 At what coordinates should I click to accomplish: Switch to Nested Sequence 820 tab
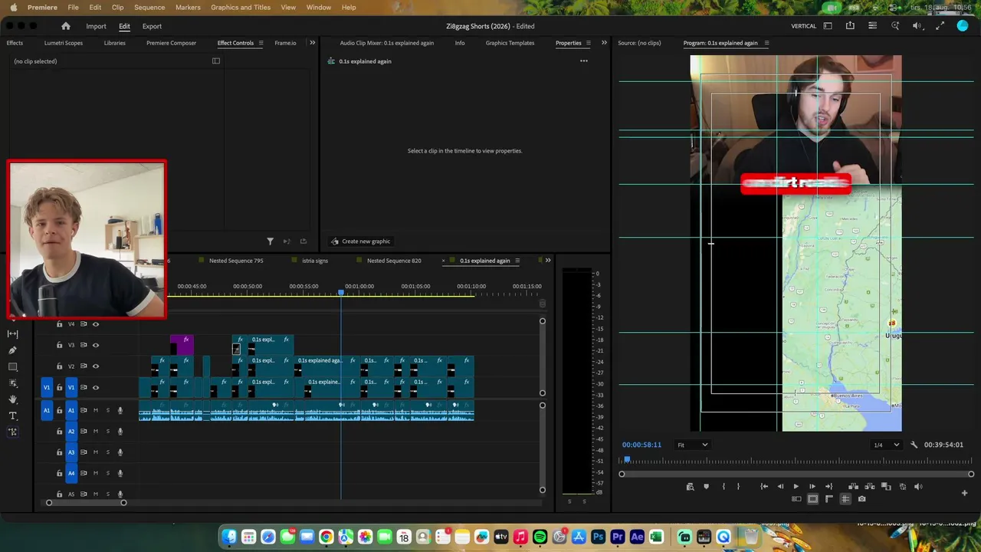click(394, 261)
